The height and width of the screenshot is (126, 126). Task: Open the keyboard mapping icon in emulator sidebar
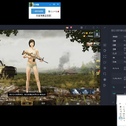click(x=105, y=45)
